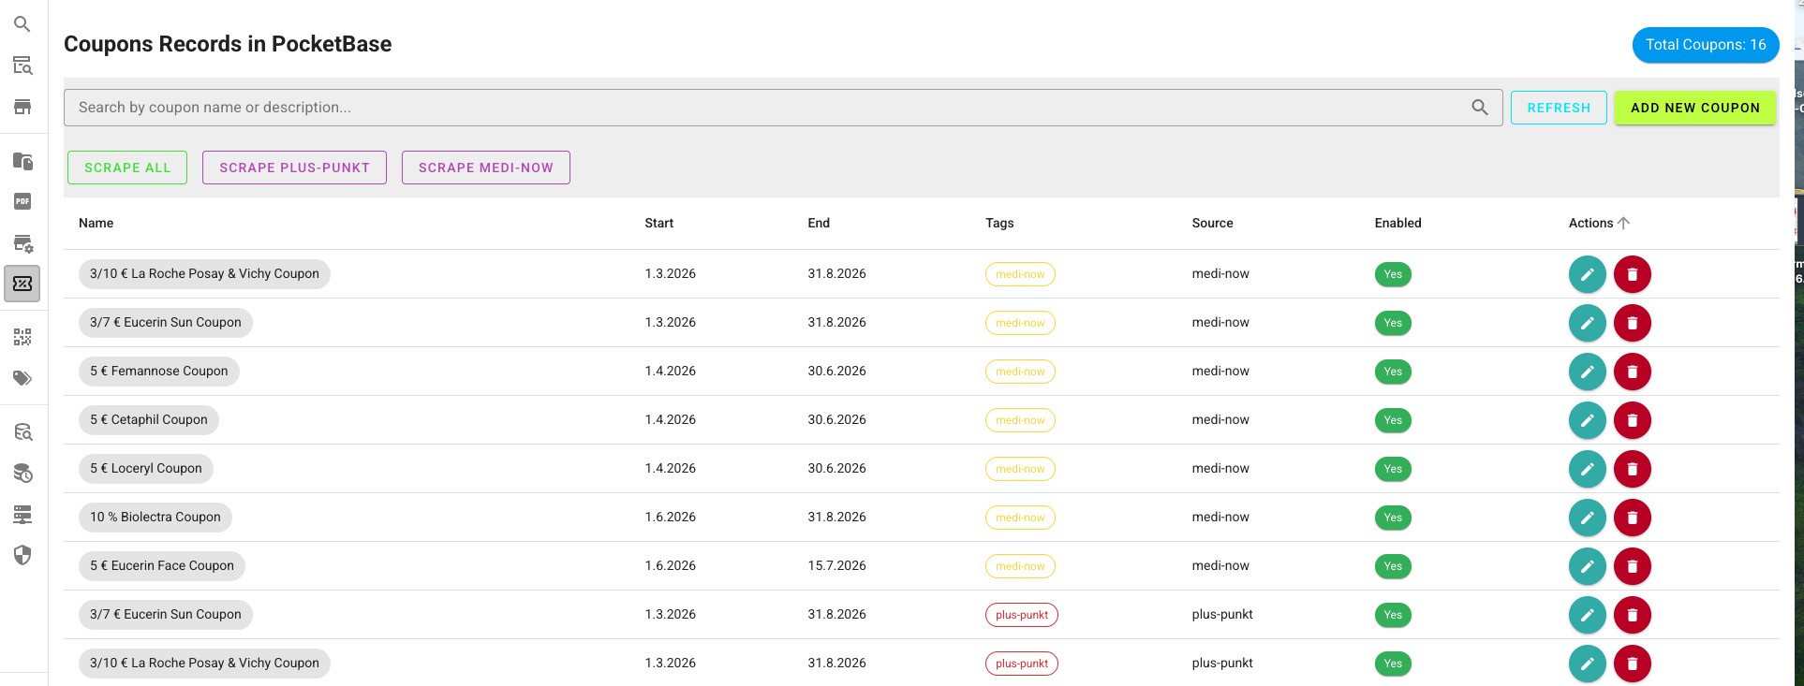1804x686 pixels.
Task: Toggle Enabled Yes for 5 € Eucerin Face Coupon
Action: click(x=1393, y=566)
